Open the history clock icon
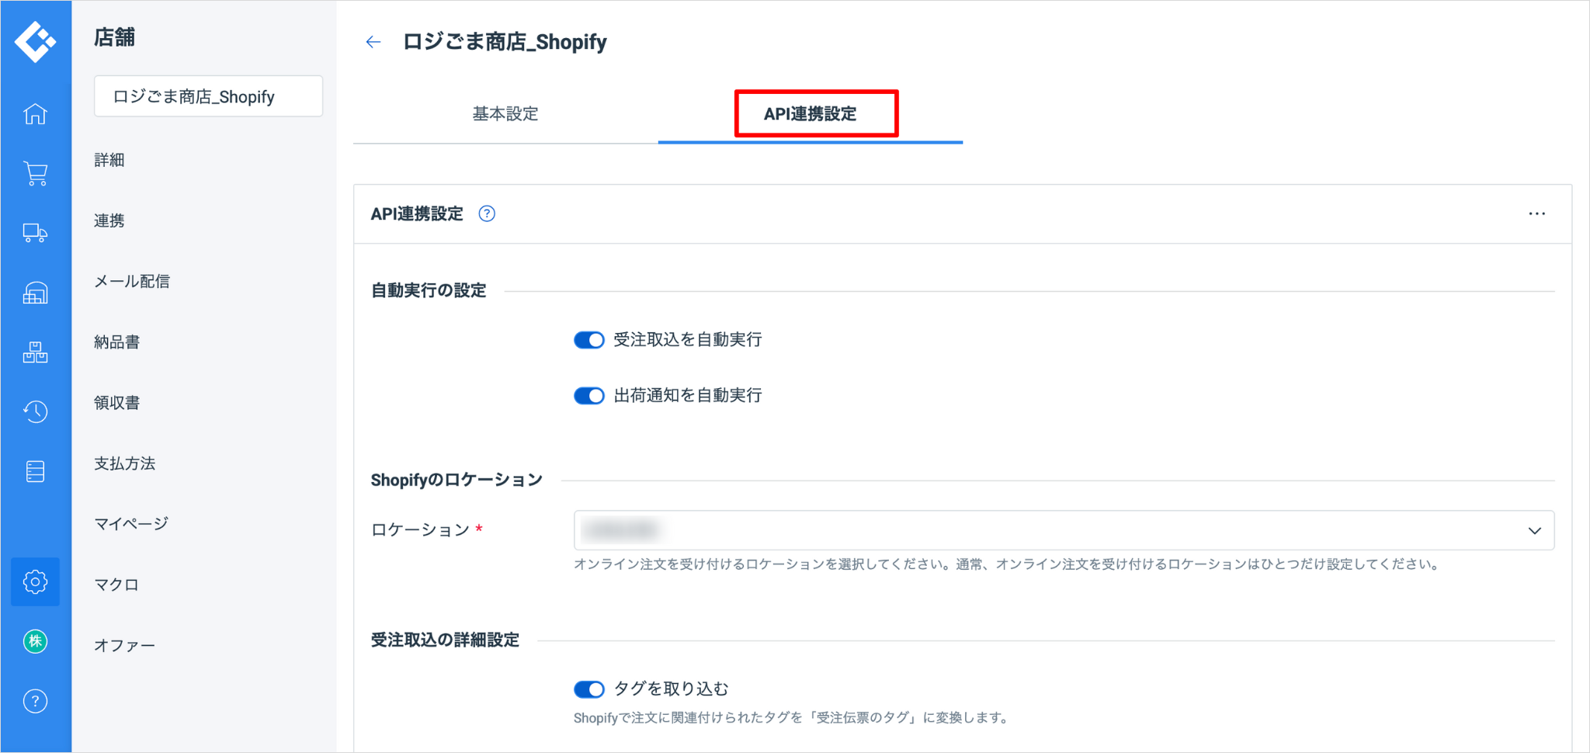This screenshot has width=1590, height=753. pos(35,411)
